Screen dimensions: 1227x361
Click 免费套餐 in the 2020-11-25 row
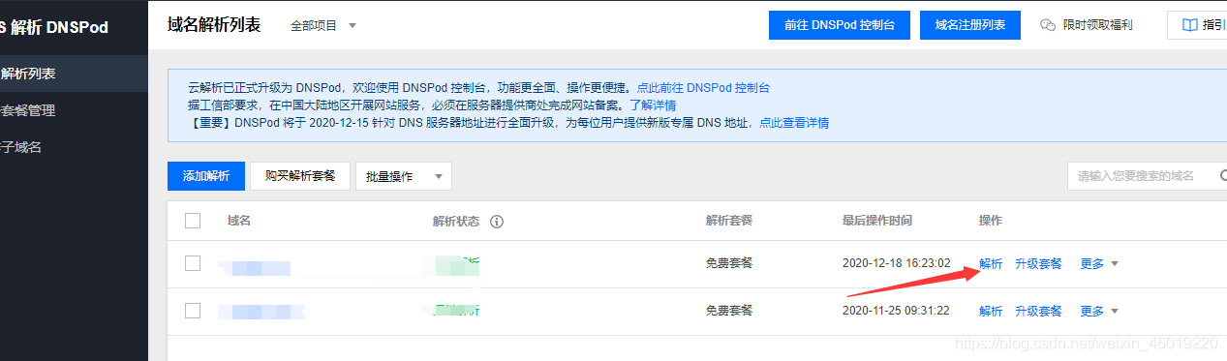[x=729, y=311]
